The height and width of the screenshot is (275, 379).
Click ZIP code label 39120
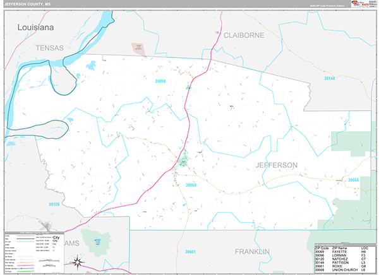pos(54,204)
